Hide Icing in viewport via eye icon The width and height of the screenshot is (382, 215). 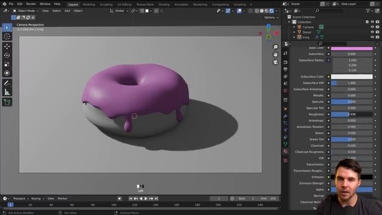coord(372,37)
